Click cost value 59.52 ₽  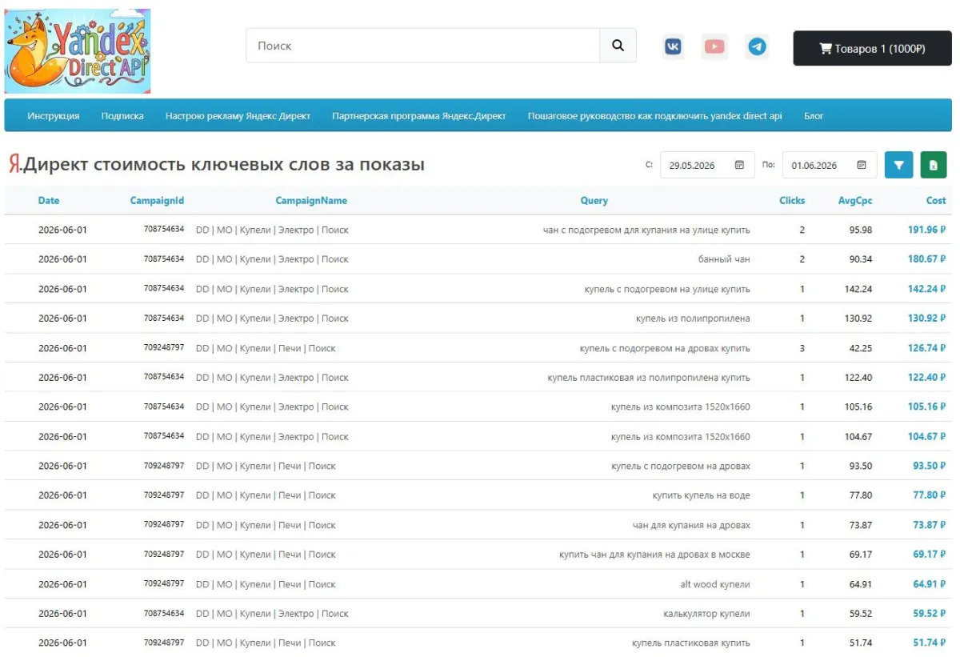pos(930,614)
